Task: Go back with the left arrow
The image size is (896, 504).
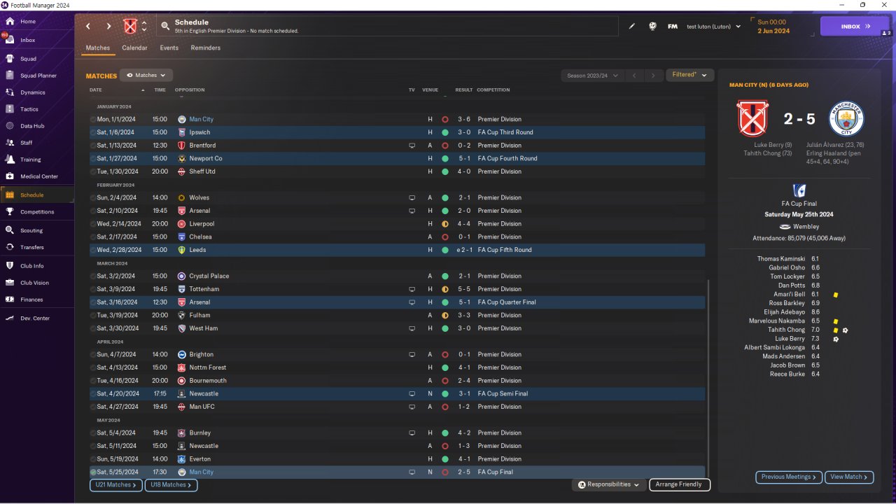Action: point(88,27)
